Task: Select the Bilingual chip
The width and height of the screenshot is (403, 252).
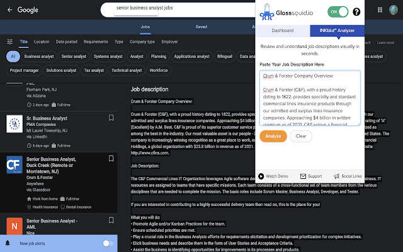Action: (x=225, y=57)
